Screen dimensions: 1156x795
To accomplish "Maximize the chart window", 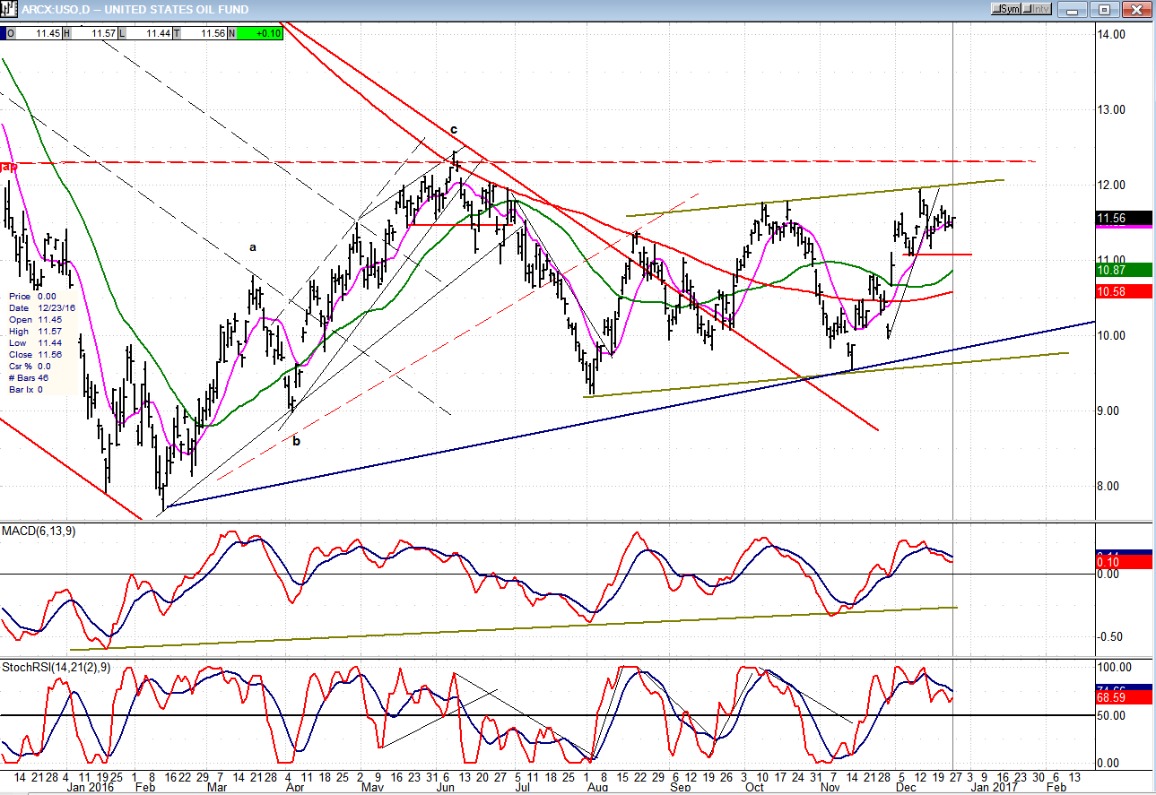I will (1105, 9).
